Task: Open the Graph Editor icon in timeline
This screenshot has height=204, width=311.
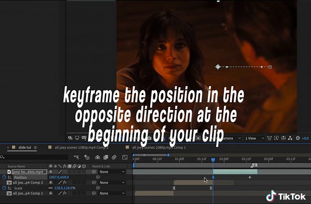Action: tap(125, 157)
